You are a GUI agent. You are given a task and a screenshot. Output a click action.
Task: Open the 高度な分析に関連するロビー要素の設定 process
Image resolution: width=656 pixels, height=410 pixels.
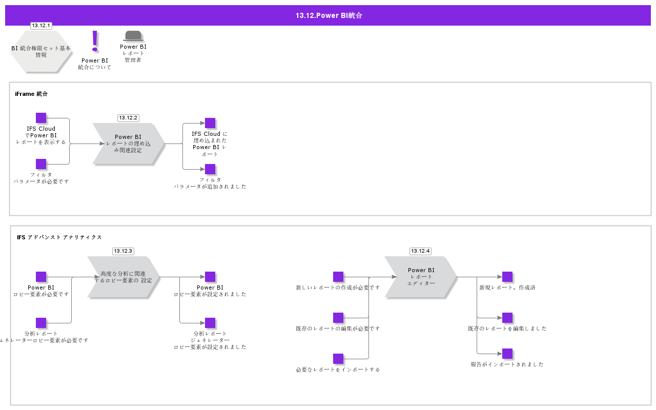coord(123,277)
